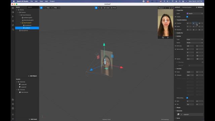Open the emitter Space dropdown
Viewport: 215px width, 121px height.
[x=195, y=43]
